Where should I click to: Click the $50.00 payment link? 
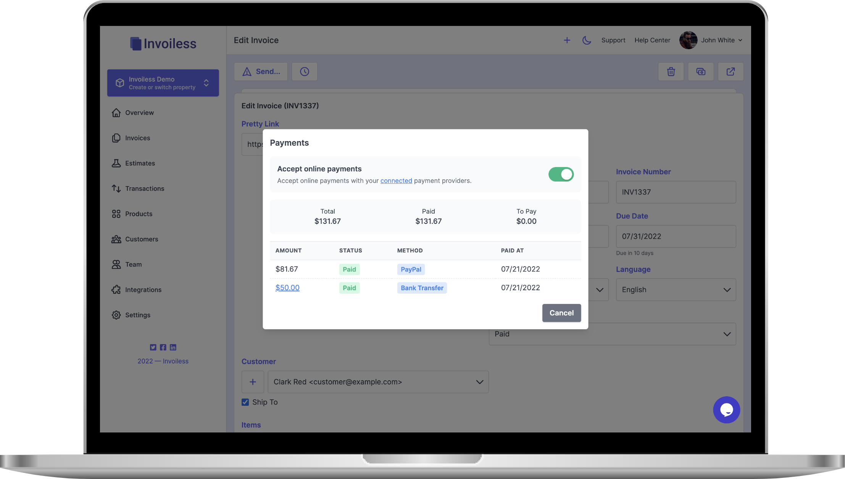[287, 288]
